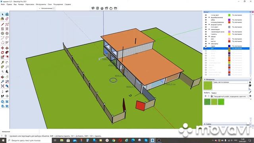Switch to materials Select tab
This screenshot has height=143, width=254.
[x=207, y=93]
